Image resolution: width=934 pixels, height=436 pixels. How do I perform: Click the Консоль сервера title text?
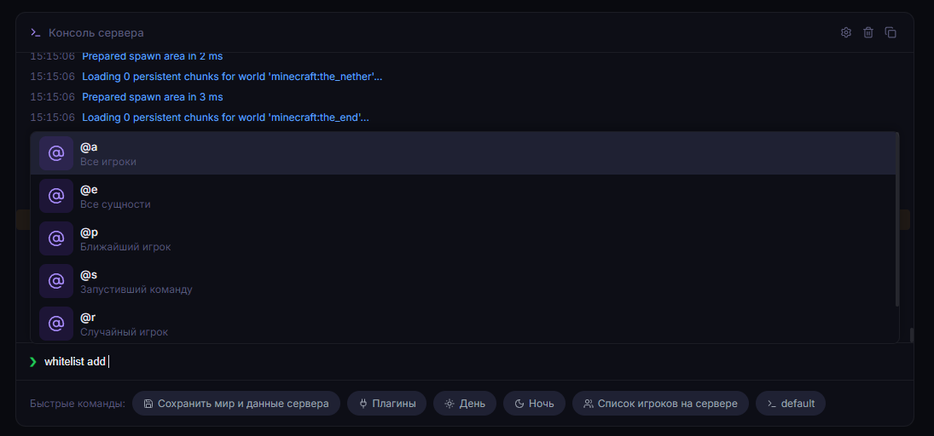tap(96, 32)
